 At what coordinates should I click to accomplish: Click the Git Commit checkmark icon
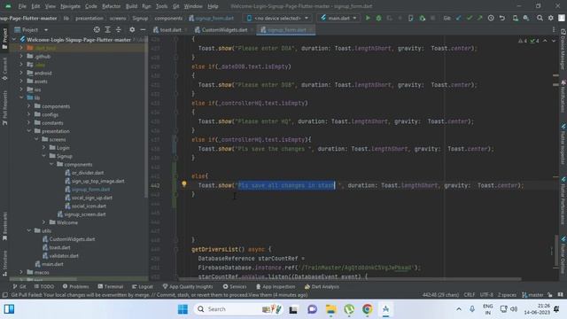tap(469, 18)
